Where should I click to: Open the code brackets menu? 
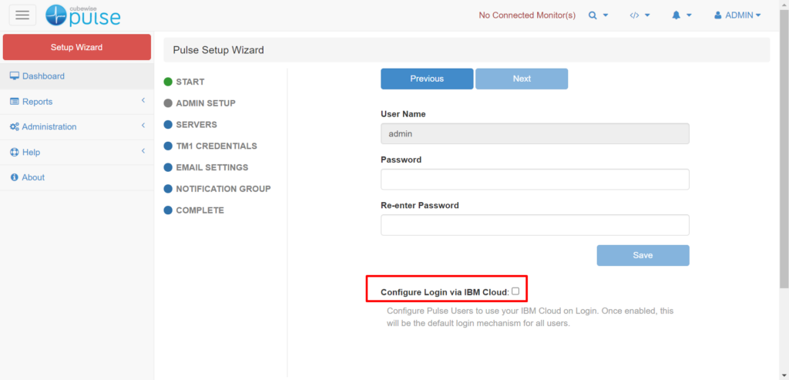pyautogui.click(x=640, y=15)
